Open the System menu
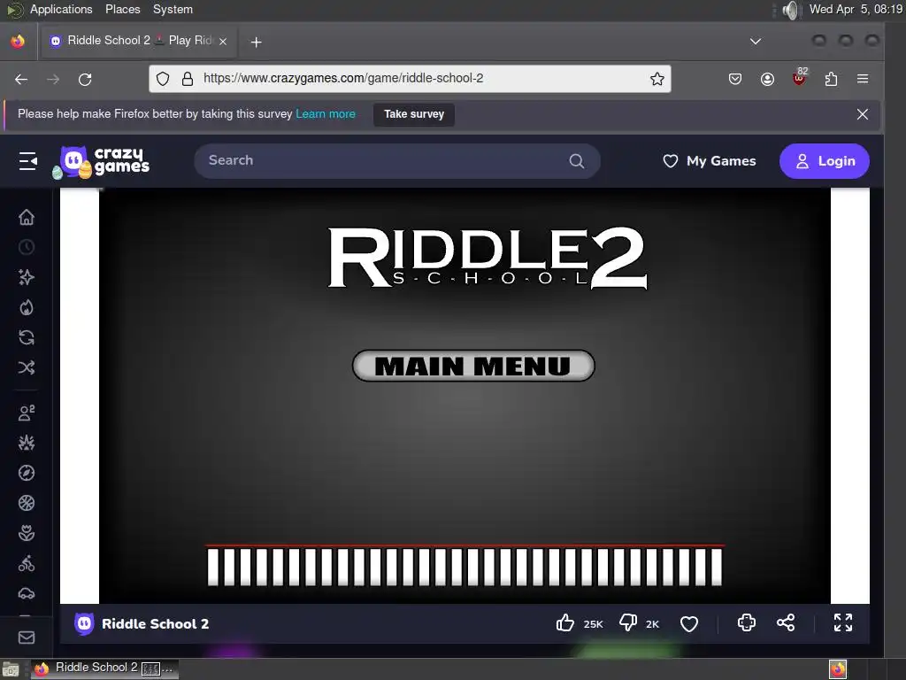Image resolution: width=906 pixels, height=680 pixels. pyautogui.click(x=173, y=9)
